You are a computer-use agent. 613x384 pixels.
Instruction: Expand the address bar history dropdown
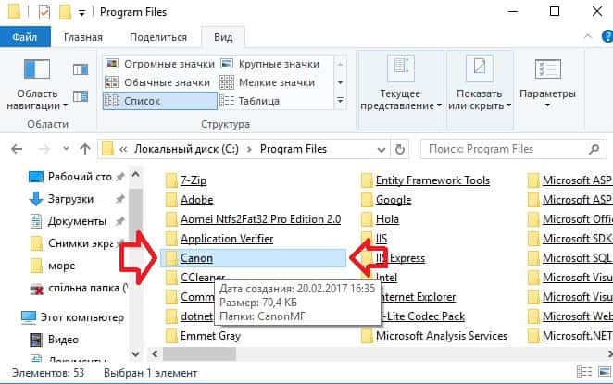click(x=382, y=150)
